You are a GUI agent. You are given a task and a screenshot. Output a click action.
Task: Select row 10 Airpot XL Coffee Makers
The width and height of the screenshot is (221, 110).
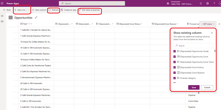36,42
